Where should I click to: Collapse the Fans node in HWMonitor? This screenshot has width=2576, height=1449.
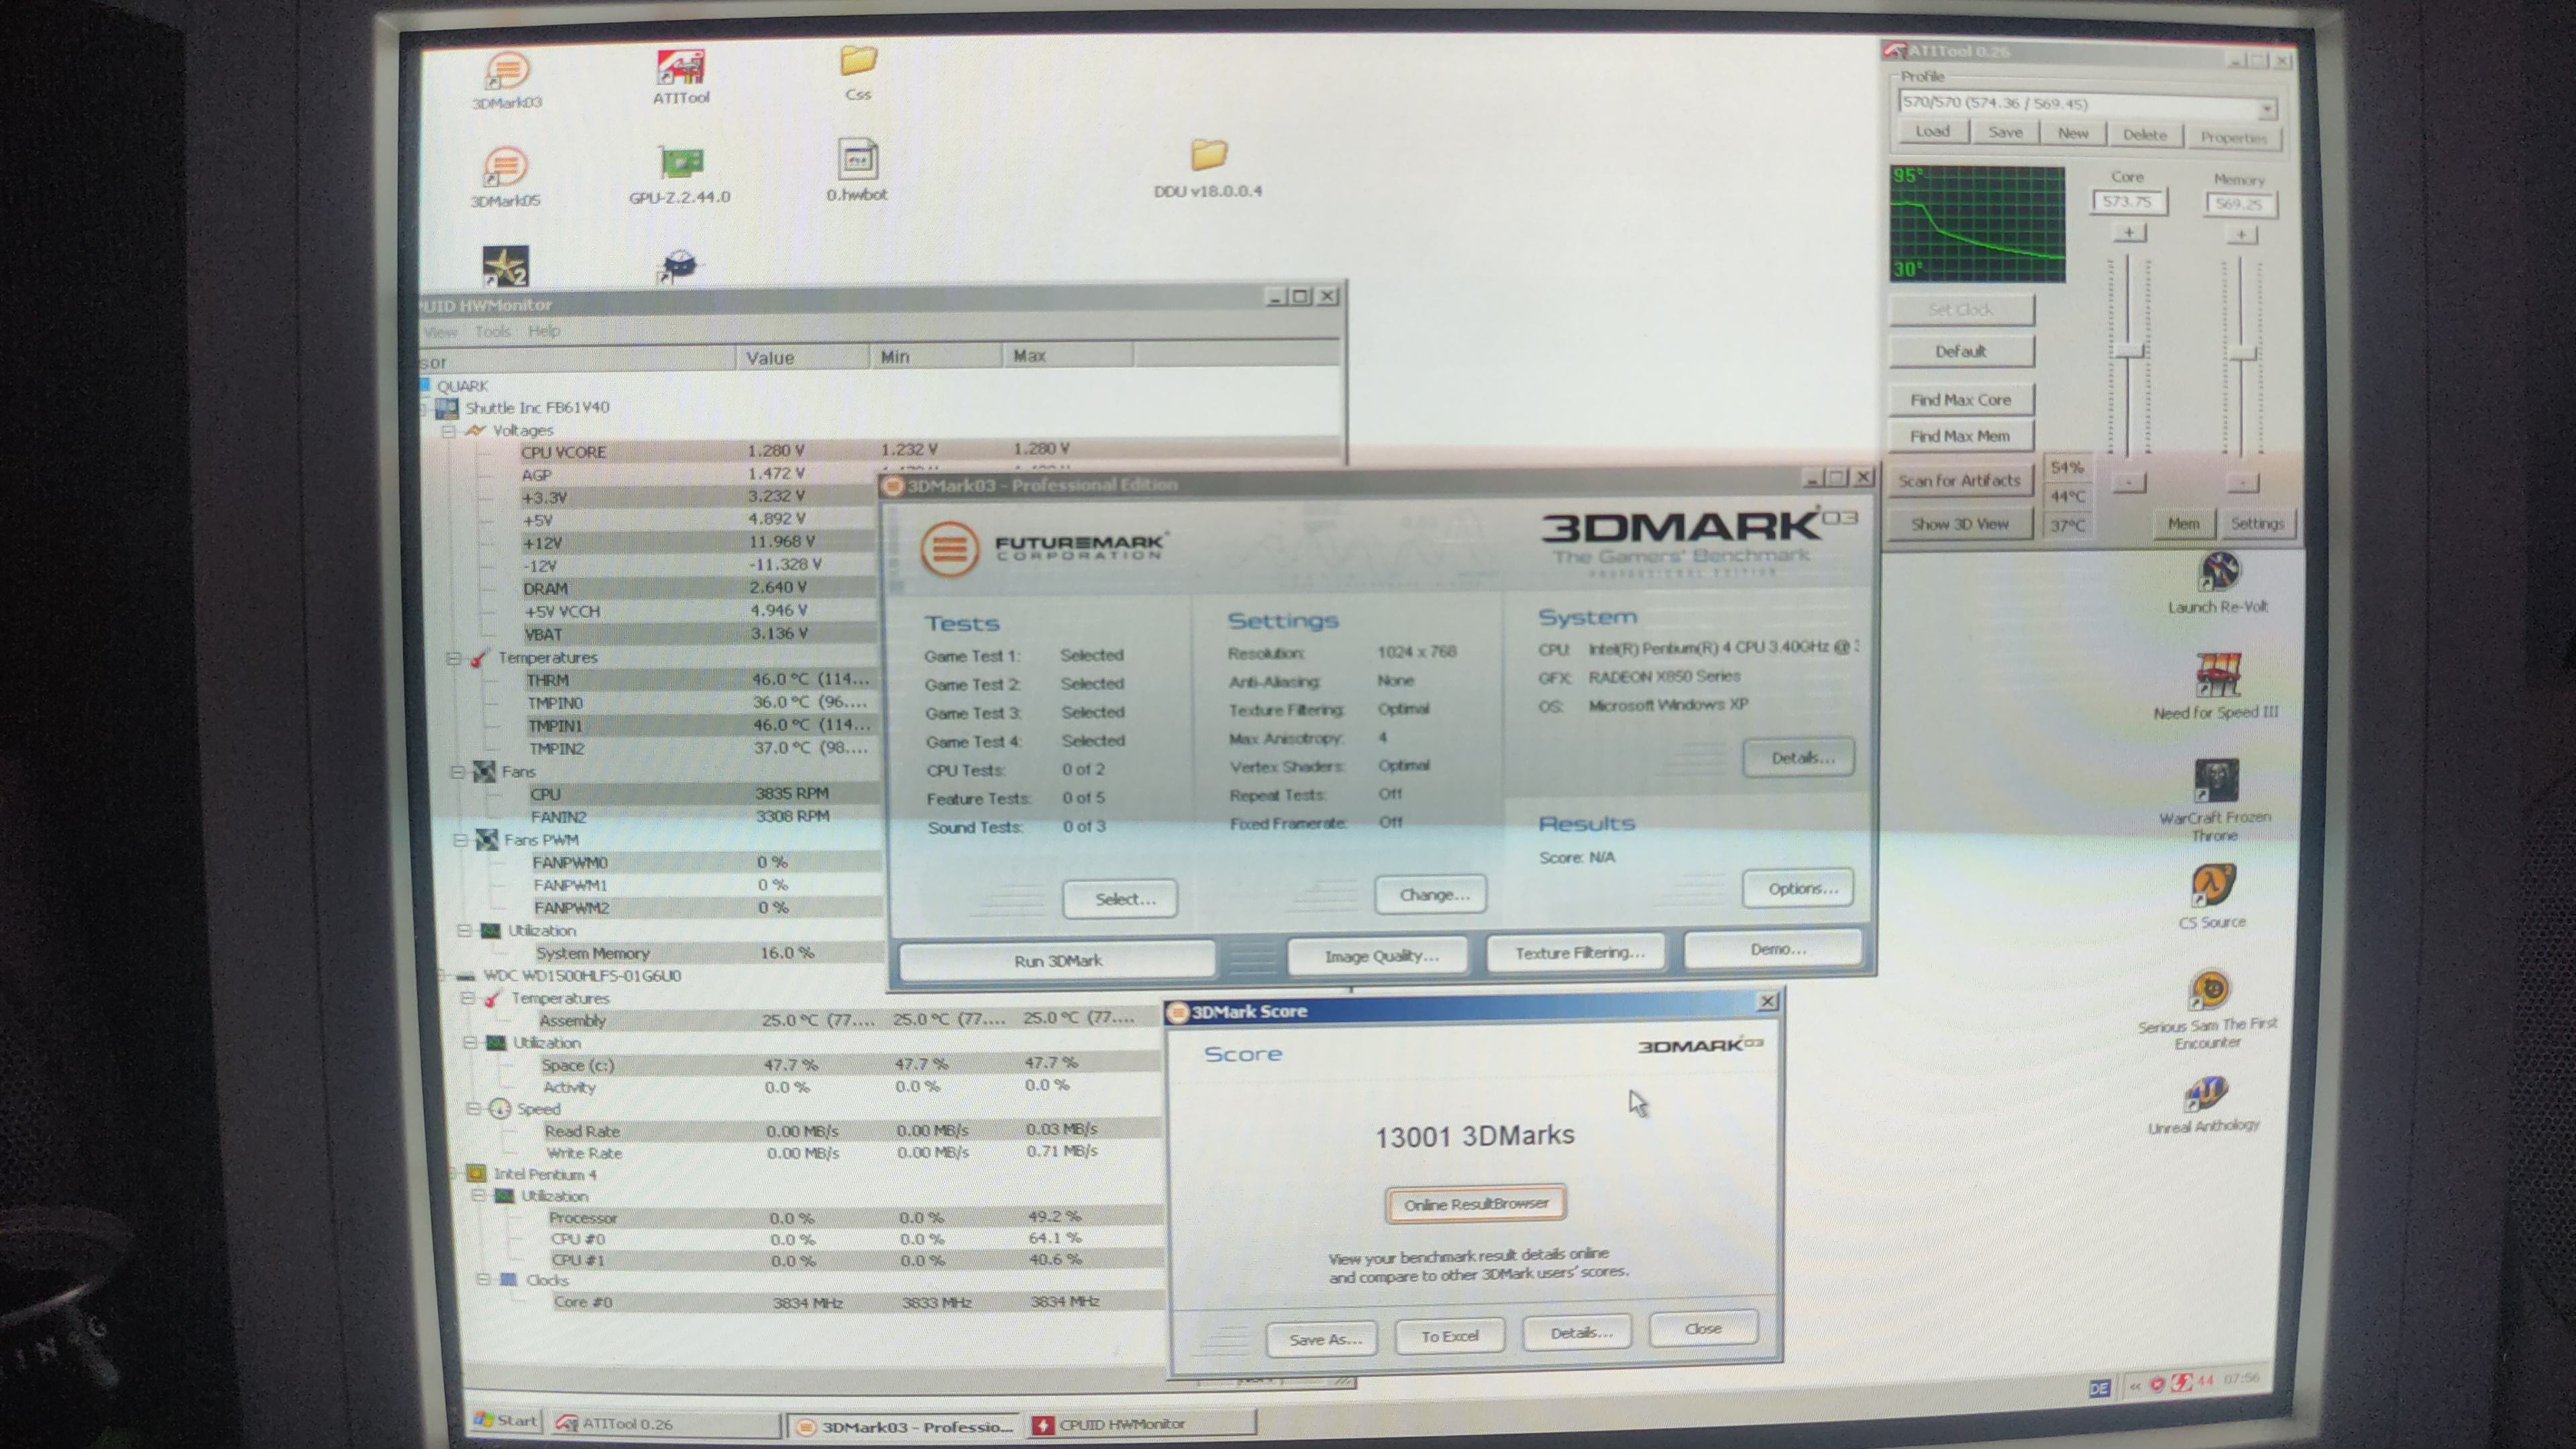(x=457, y=772)
